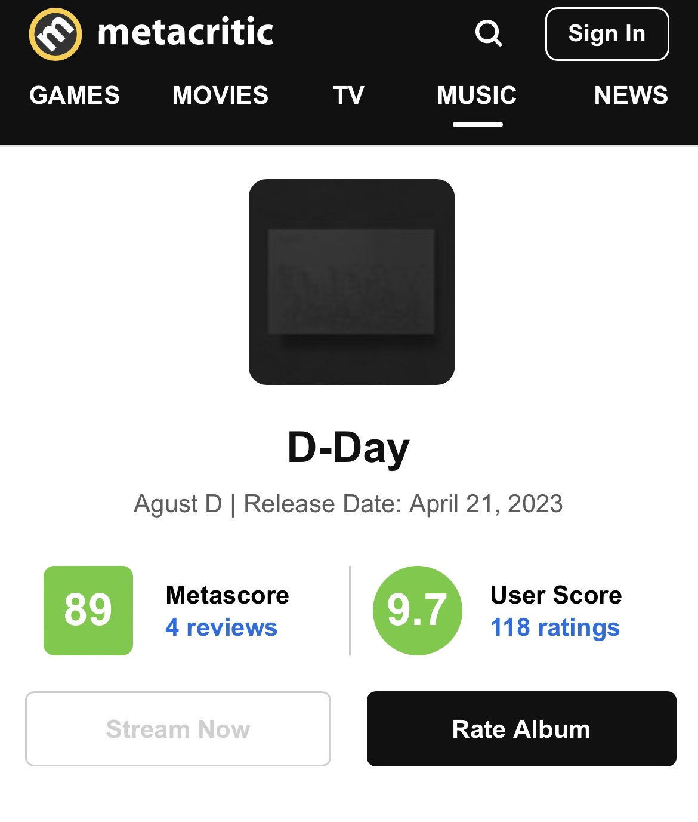Click the User Score label
698x822 pixels.
click(556, 595)
